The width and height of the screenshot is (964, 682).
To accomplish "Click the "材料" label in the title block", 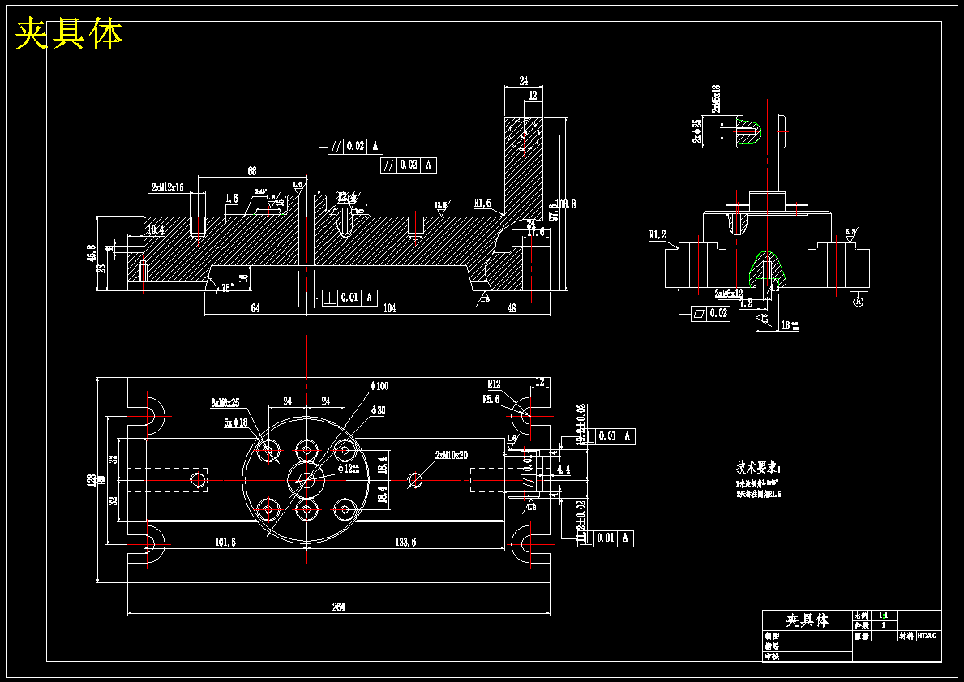I will [906, 636].
